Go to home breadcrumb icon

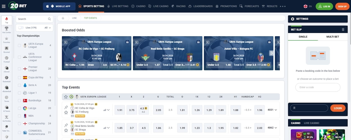tap(63, 18)
